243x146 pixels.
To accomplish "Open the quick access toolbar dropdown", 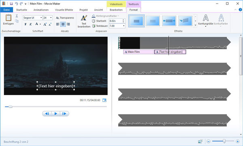I will (26, 4).
